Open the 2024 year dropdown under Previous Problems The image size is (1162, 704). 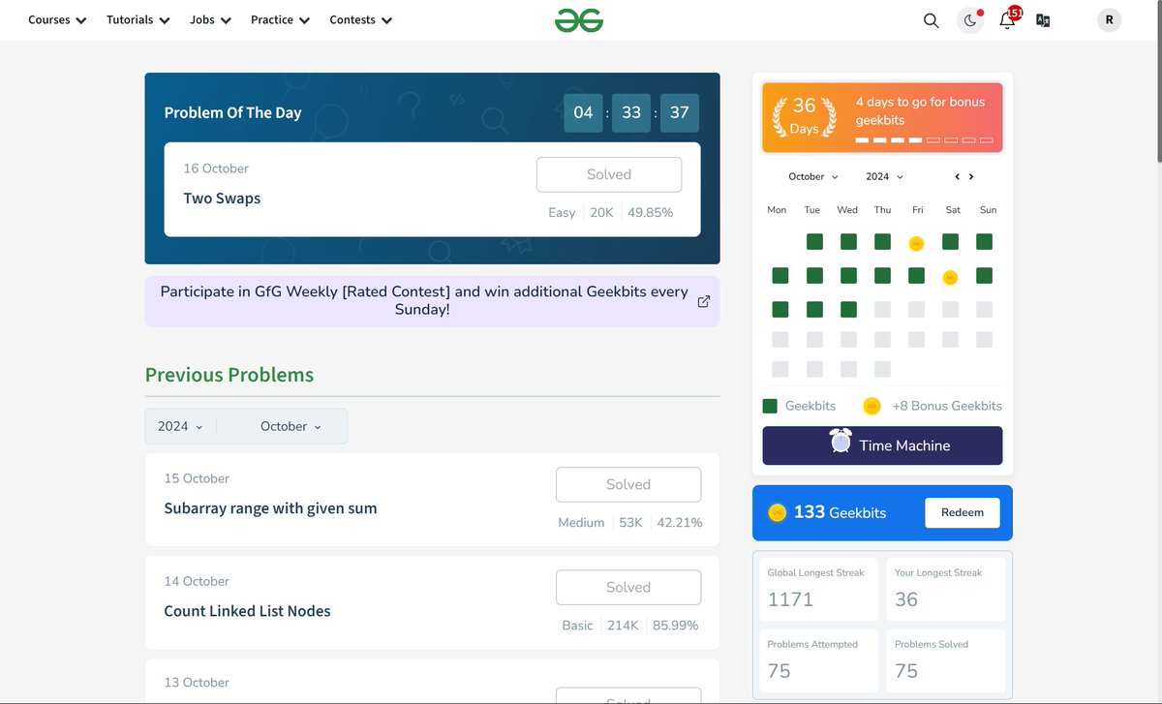(x=178, y=425)
